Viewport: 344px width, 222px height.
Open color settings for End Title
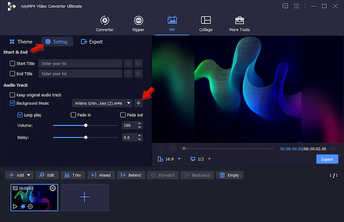(x=138, y=74)
